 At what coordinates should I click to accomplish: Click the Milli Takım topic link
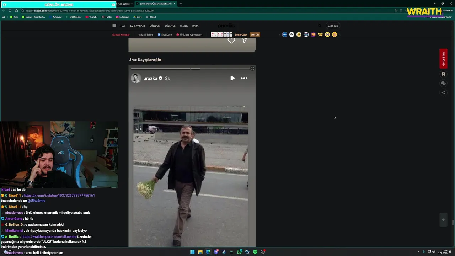[145, 34]
